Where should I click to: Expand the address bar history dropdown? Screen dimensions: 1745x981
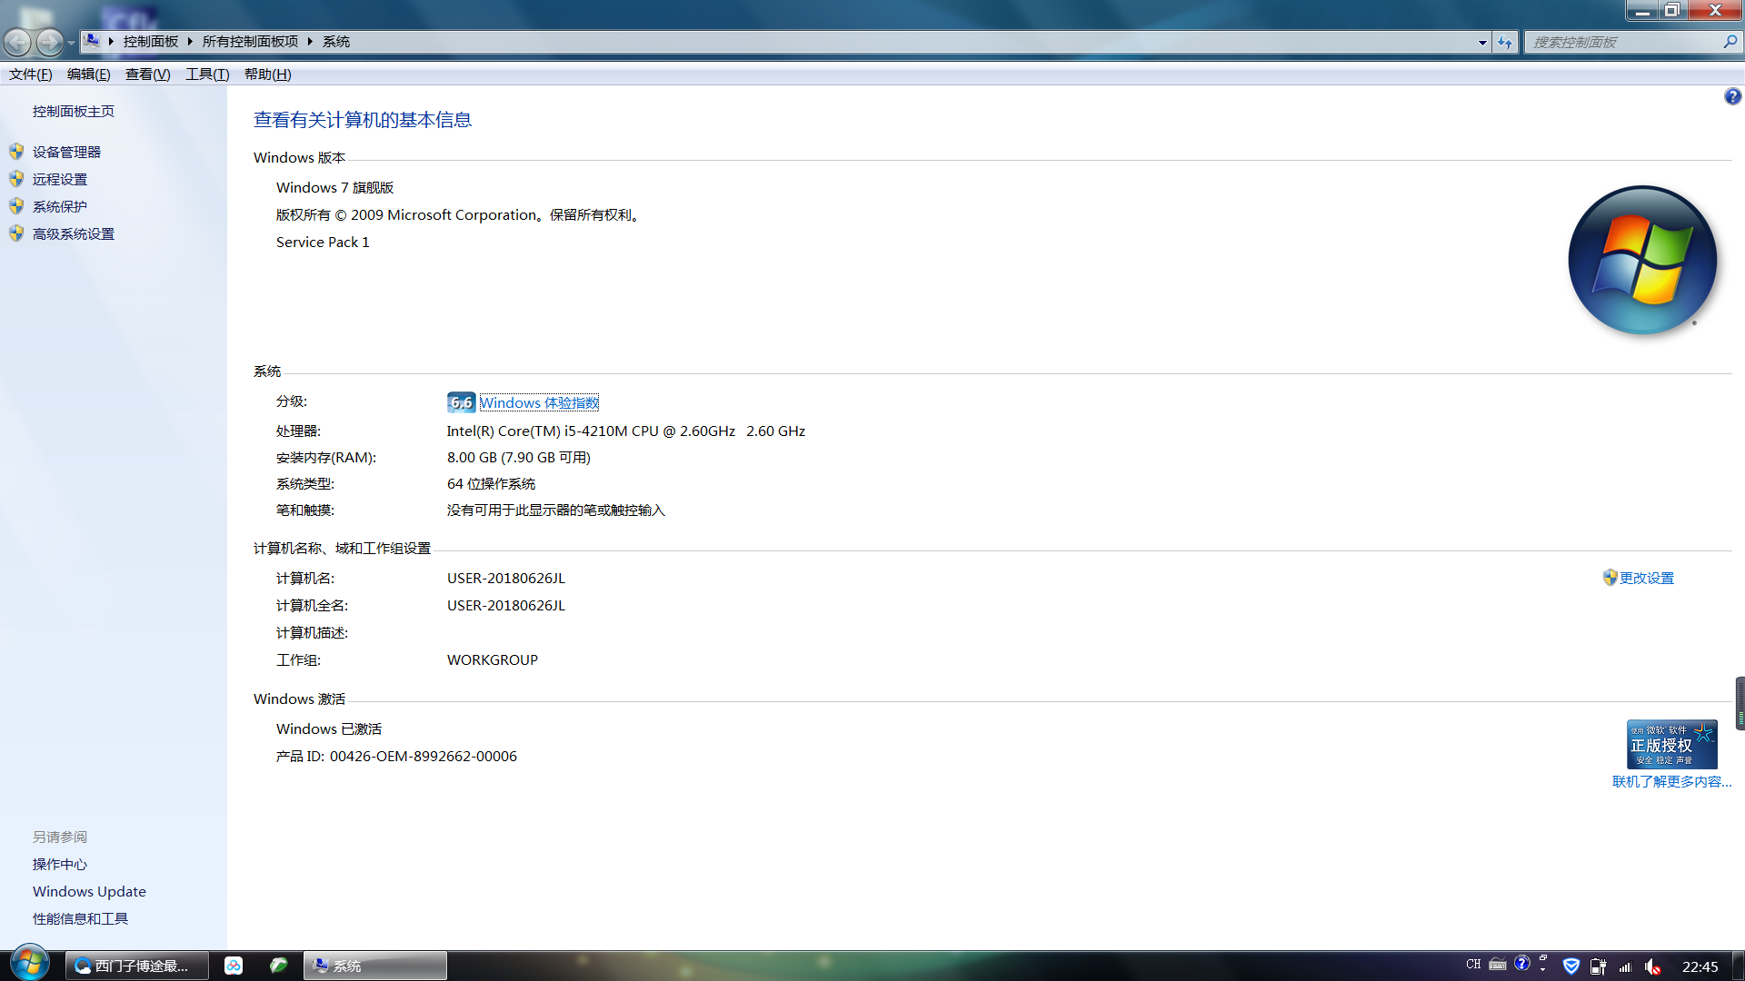(x=1482, y=42)
